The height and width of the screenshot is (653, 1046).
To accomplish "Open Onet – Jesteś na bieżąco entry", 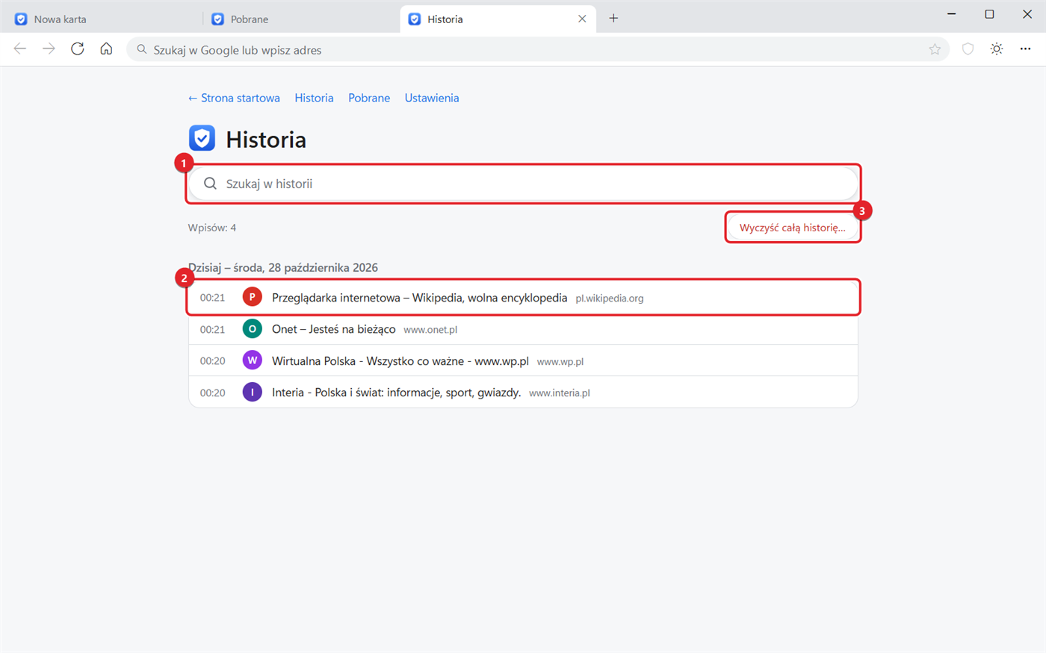I will (523, 329).
